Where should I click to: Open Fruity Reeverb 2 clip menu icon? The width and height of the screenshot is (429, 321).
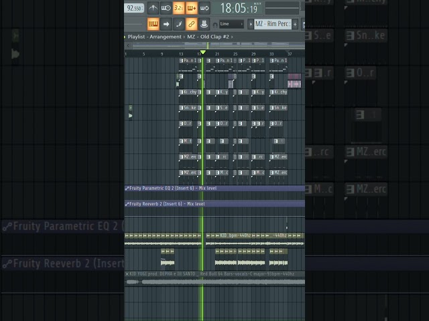click(127, 204)
